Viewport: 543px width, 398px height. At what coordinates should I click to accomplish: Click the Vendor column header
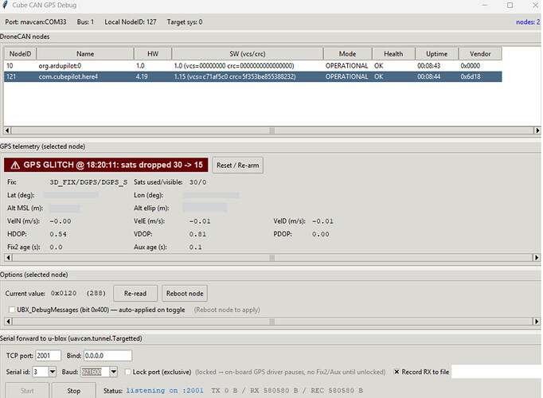coord(480,54)
